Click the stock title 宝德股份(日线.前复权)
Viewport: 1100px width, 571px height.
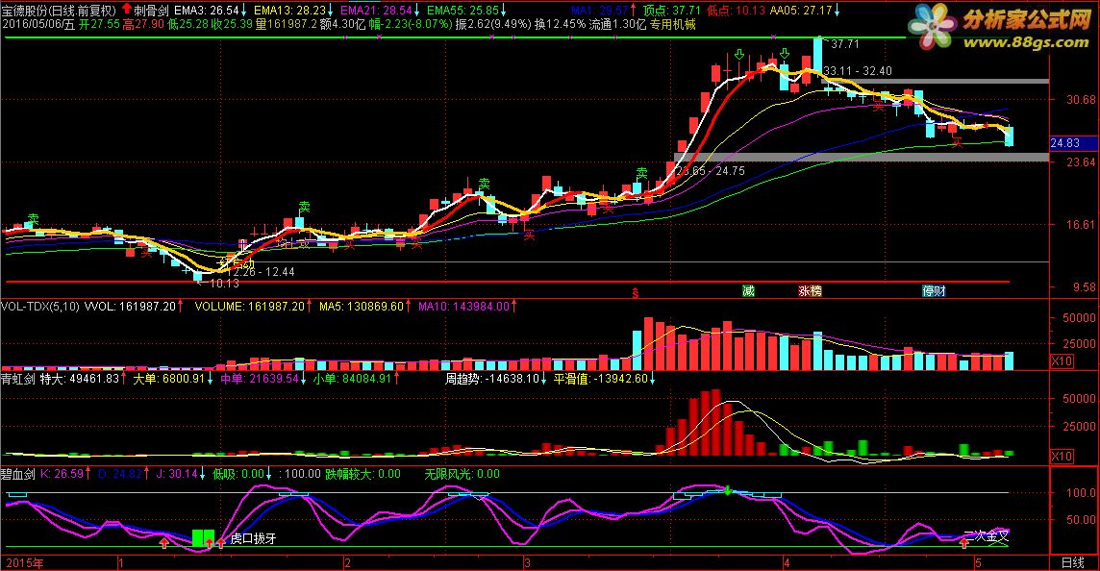[x=59, y=11]
